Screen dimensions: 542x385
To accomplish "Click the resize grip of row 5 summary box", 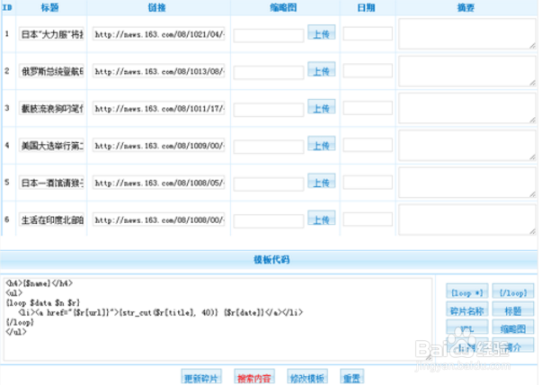I will click(x=532, y=194).
